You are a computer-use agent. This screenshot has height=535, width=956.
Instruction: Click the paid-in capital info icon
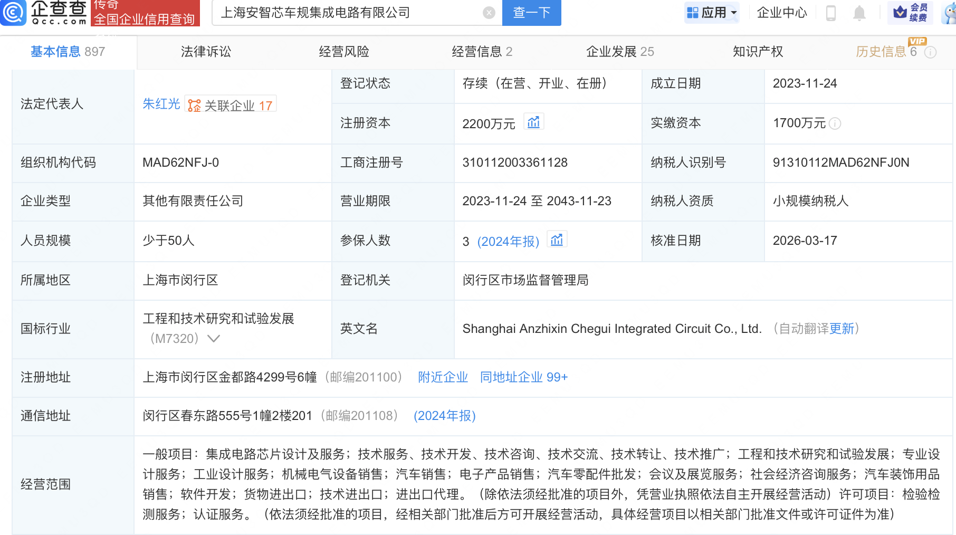coord(835,123)
